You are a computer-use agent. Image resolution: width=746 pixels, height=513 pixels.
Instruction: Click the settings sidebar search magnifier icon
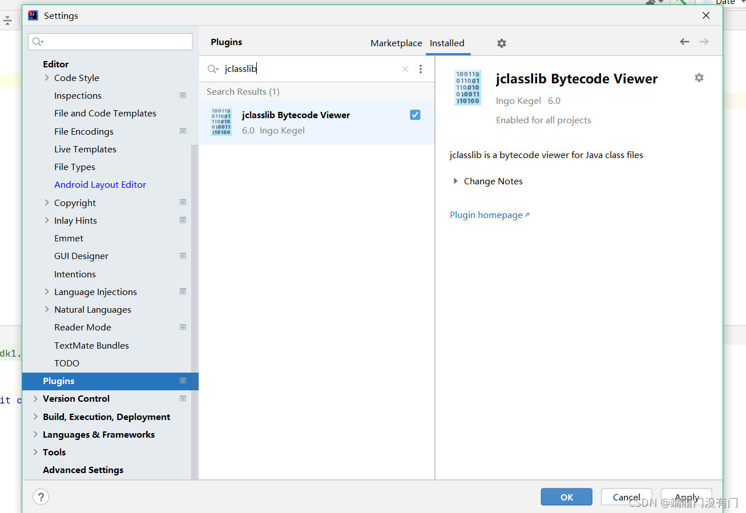pyautogui.click(x=38, y=42)
